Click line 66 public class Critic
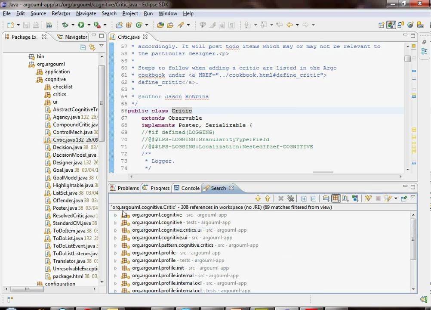Image resolution: width=431 pixels, height=310 pixels. pyautogui.click(x=160, y=111)
